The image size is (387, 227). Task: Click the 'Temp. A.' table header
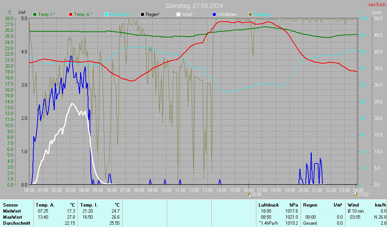coord(45,205)
